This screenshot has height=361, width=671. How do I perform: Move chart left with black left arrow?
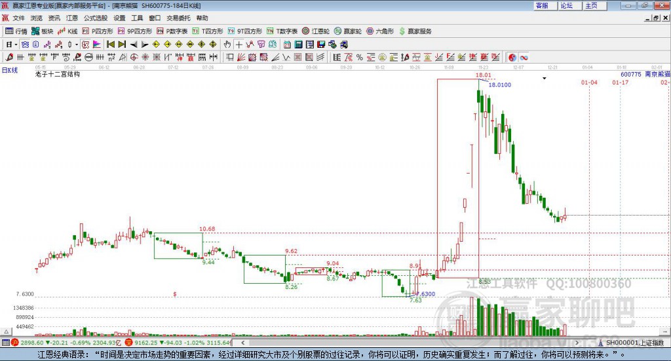tap(134, 45)
